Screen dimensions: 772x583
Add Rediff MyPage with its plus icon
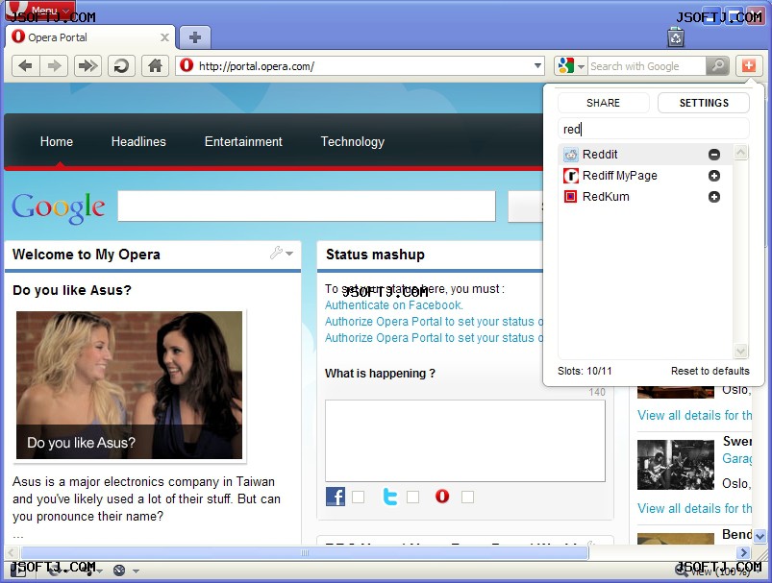click(x=714, y=176)
